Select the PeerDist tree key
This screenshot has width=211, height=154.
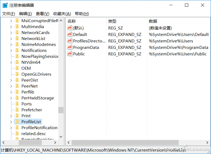(x=30, y=80)
